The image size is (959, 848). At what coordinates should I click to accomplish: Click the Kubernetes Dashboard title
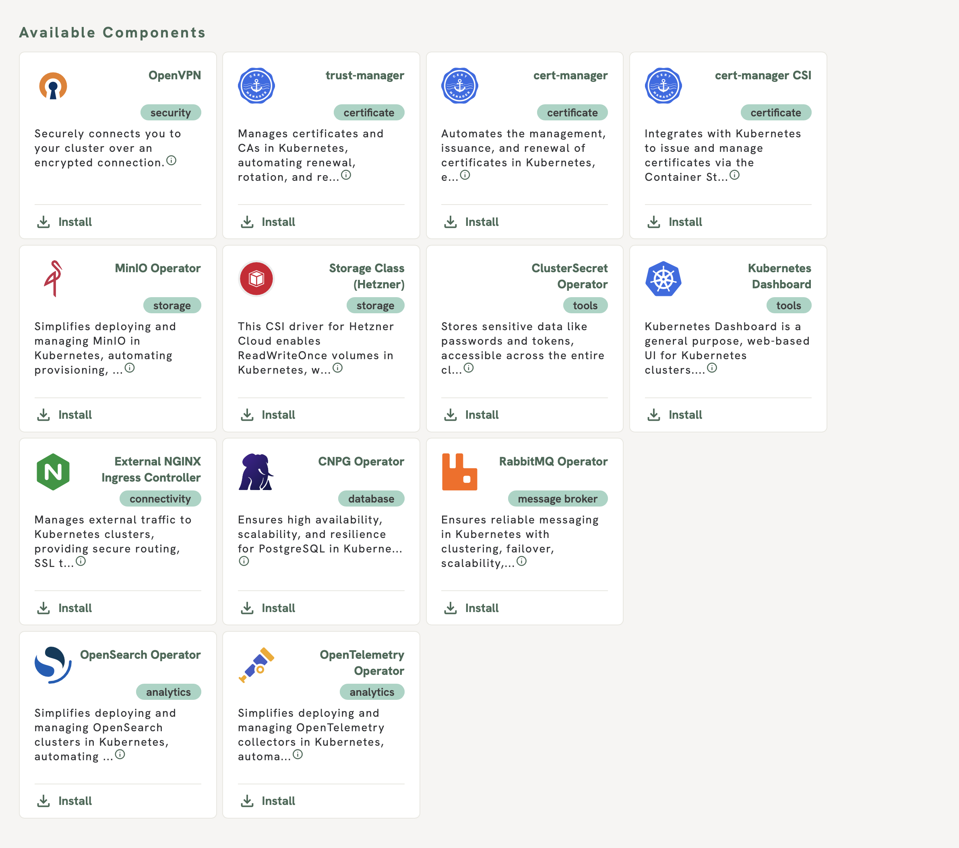(x=779, y=276)
